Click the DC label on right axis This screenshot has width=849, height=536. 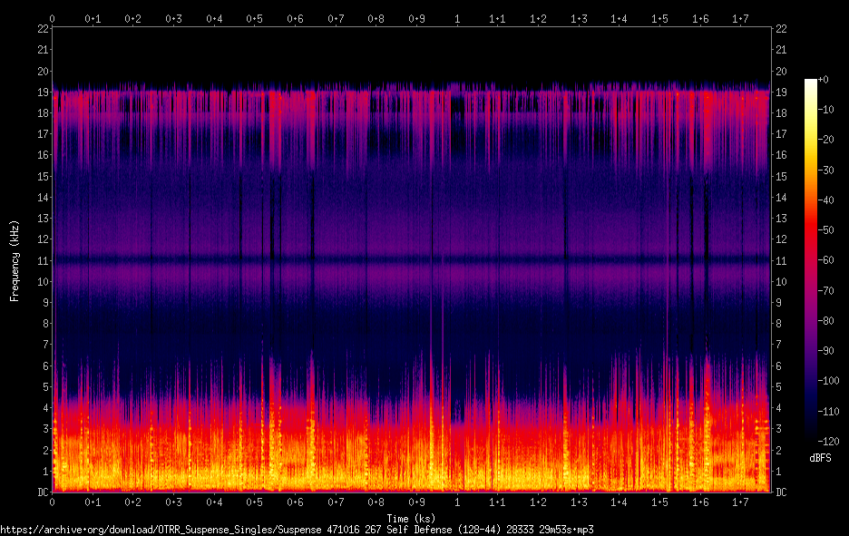pyautogui.click(x=781, y=492)
